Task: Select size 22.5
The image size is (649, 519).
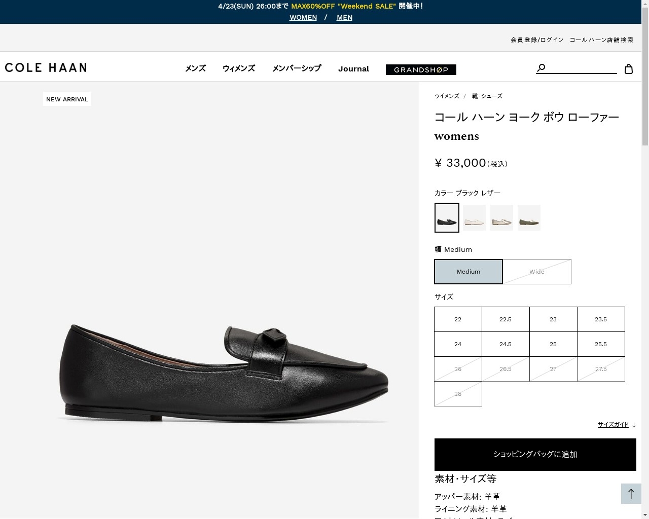Action: pyautogui.click(x=506, y=319)
